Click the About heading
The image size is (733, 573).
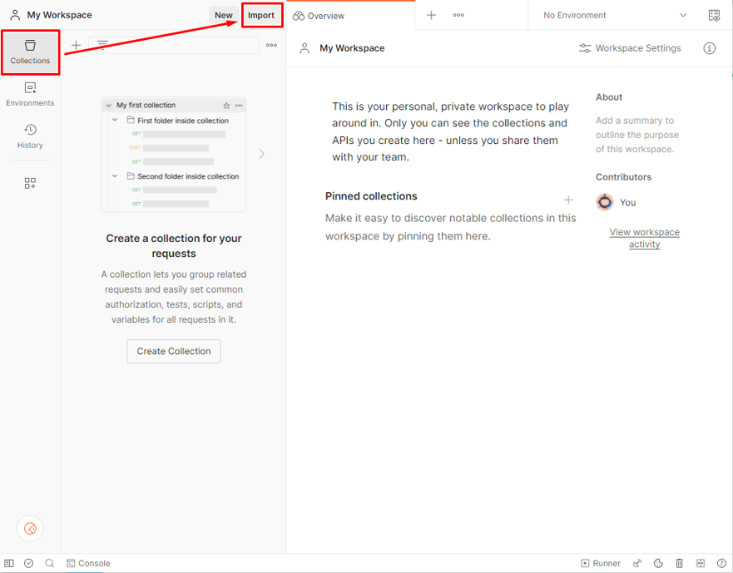pos(609,97)
